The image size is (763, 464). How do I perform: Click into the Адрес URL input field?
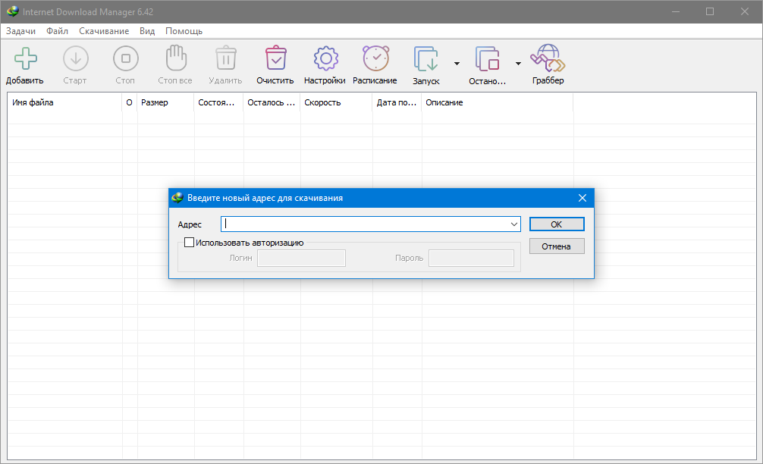click(x=364, y=224)
